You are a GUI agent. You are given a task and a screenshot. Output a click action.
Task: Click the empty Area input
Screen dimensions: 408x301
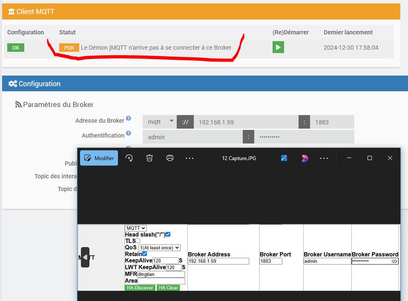pyautogui.click(x=161, y=281)
